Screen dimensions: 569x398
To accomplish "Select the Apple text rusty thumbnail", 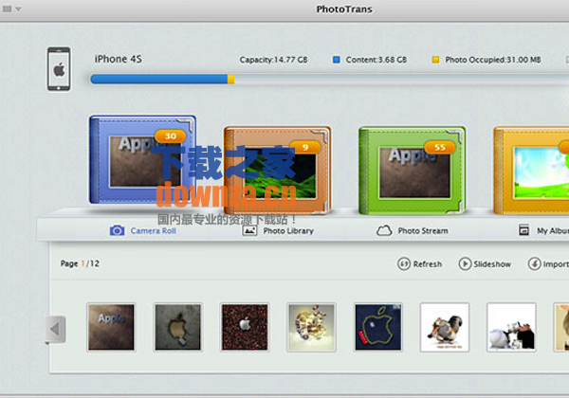I will (x=111, y=327).
